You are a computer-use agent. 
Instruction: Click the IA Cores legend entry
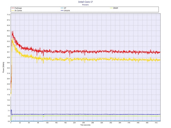coord(17,10)
